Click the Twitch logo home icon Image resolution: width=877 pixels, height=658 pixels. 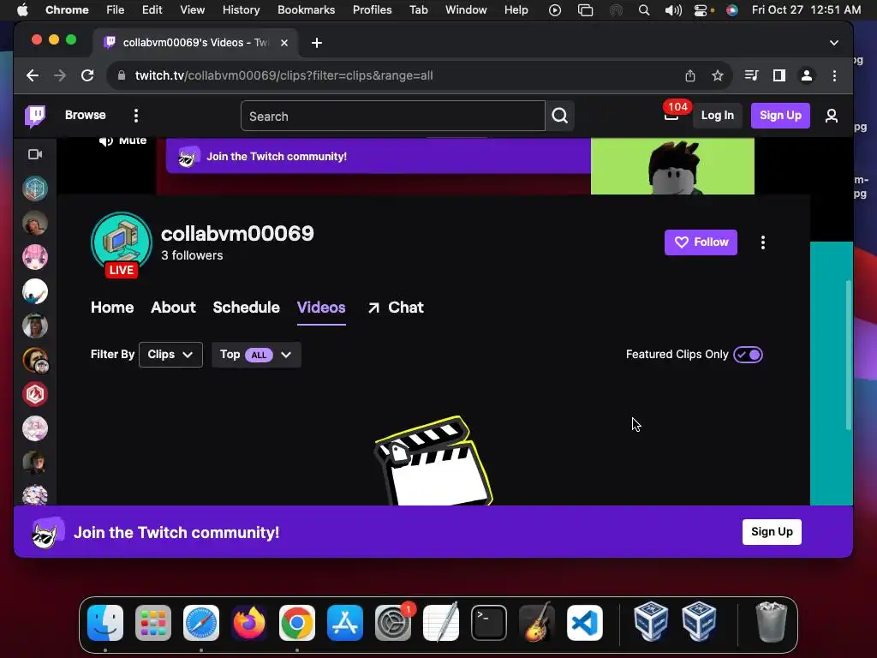pos(35,116)
